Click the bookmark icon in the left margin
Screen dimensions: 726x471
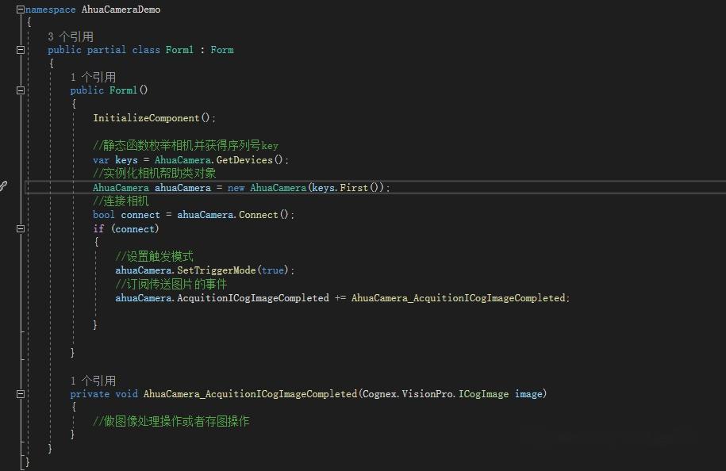(6, 184)
